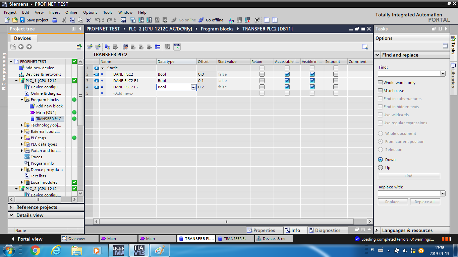Collapse the Program blocks tree node
This screenshot has width=458, height=257.
tap(22, 100)
